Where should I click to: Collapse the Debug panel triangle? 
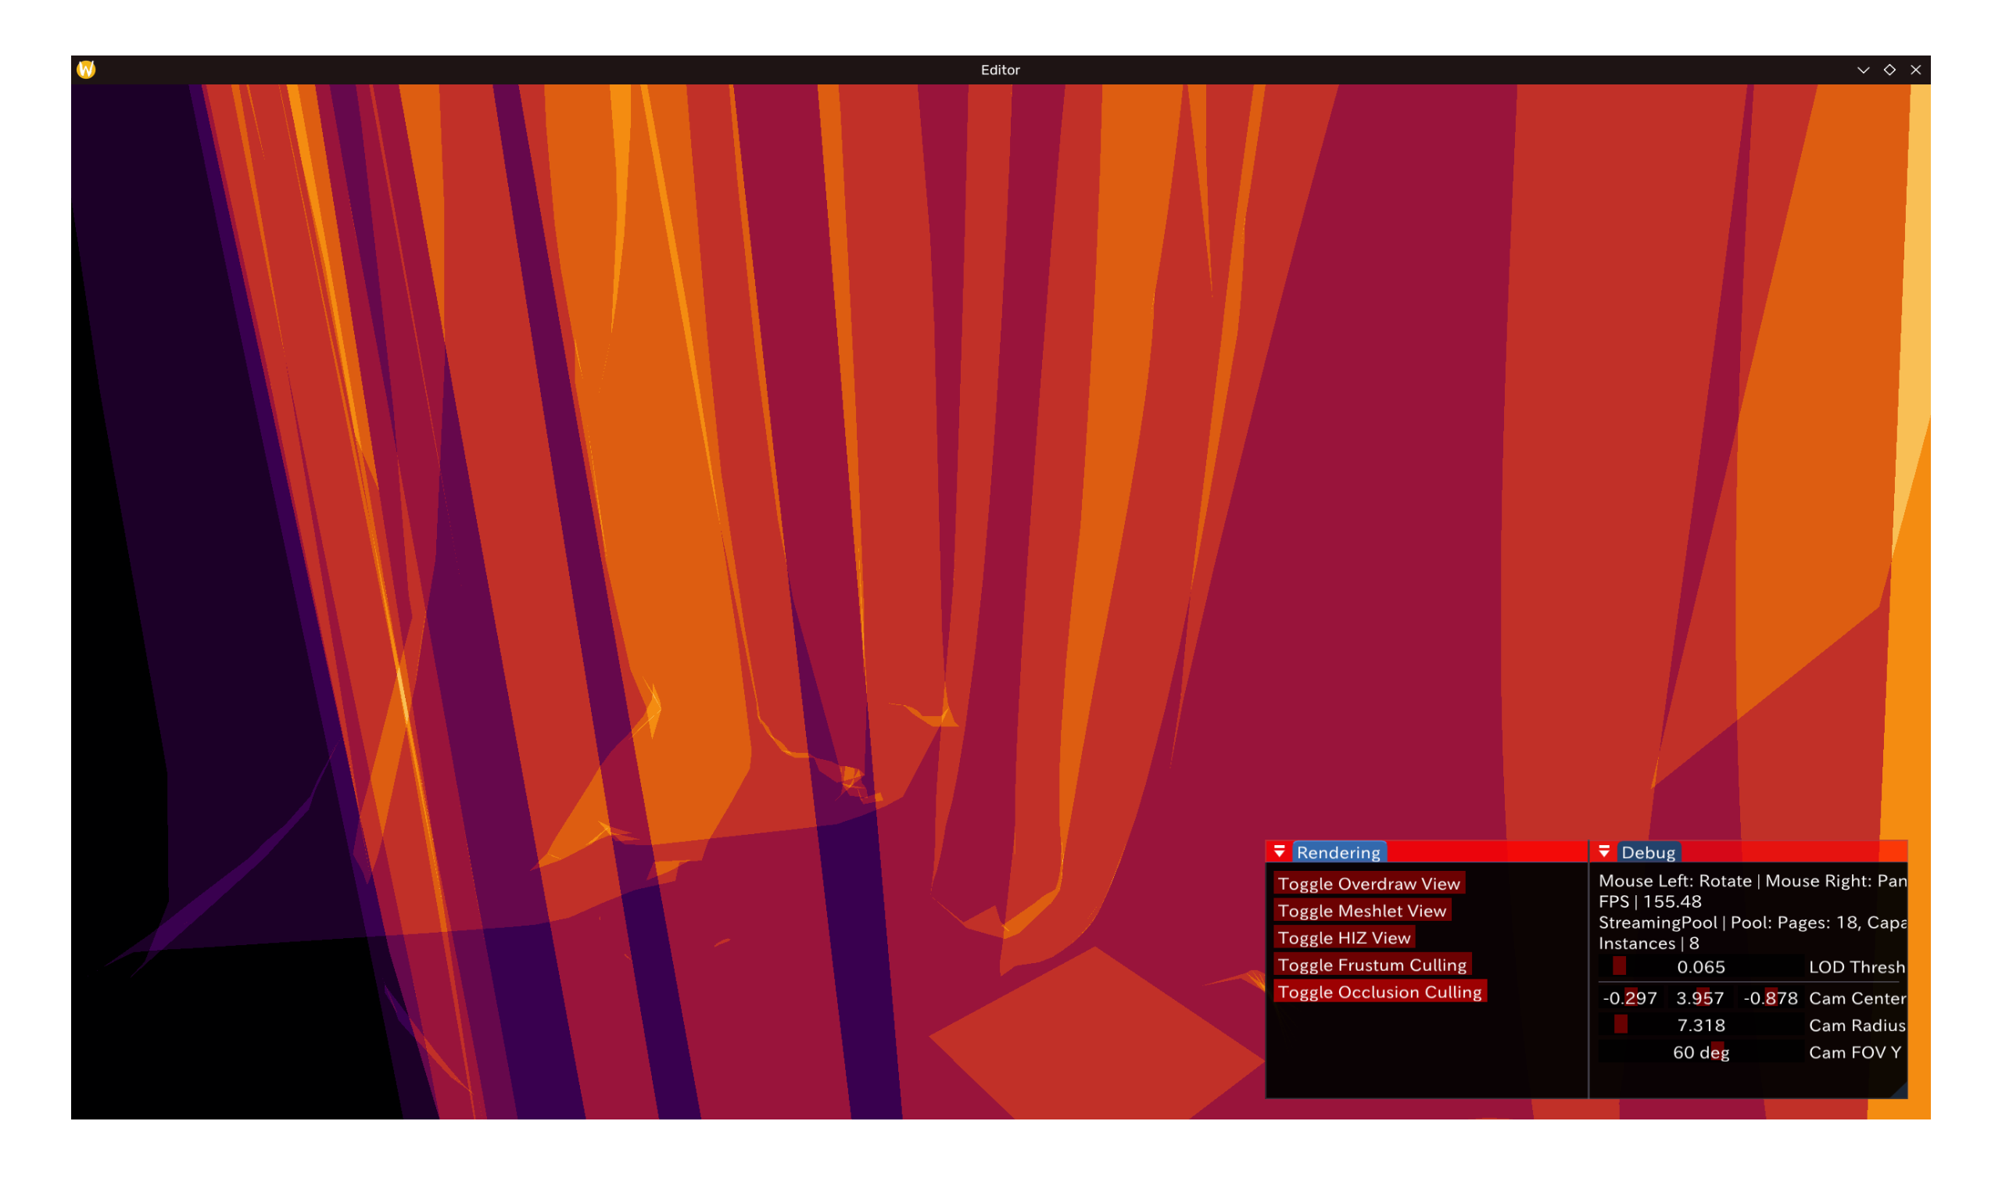1604,851
